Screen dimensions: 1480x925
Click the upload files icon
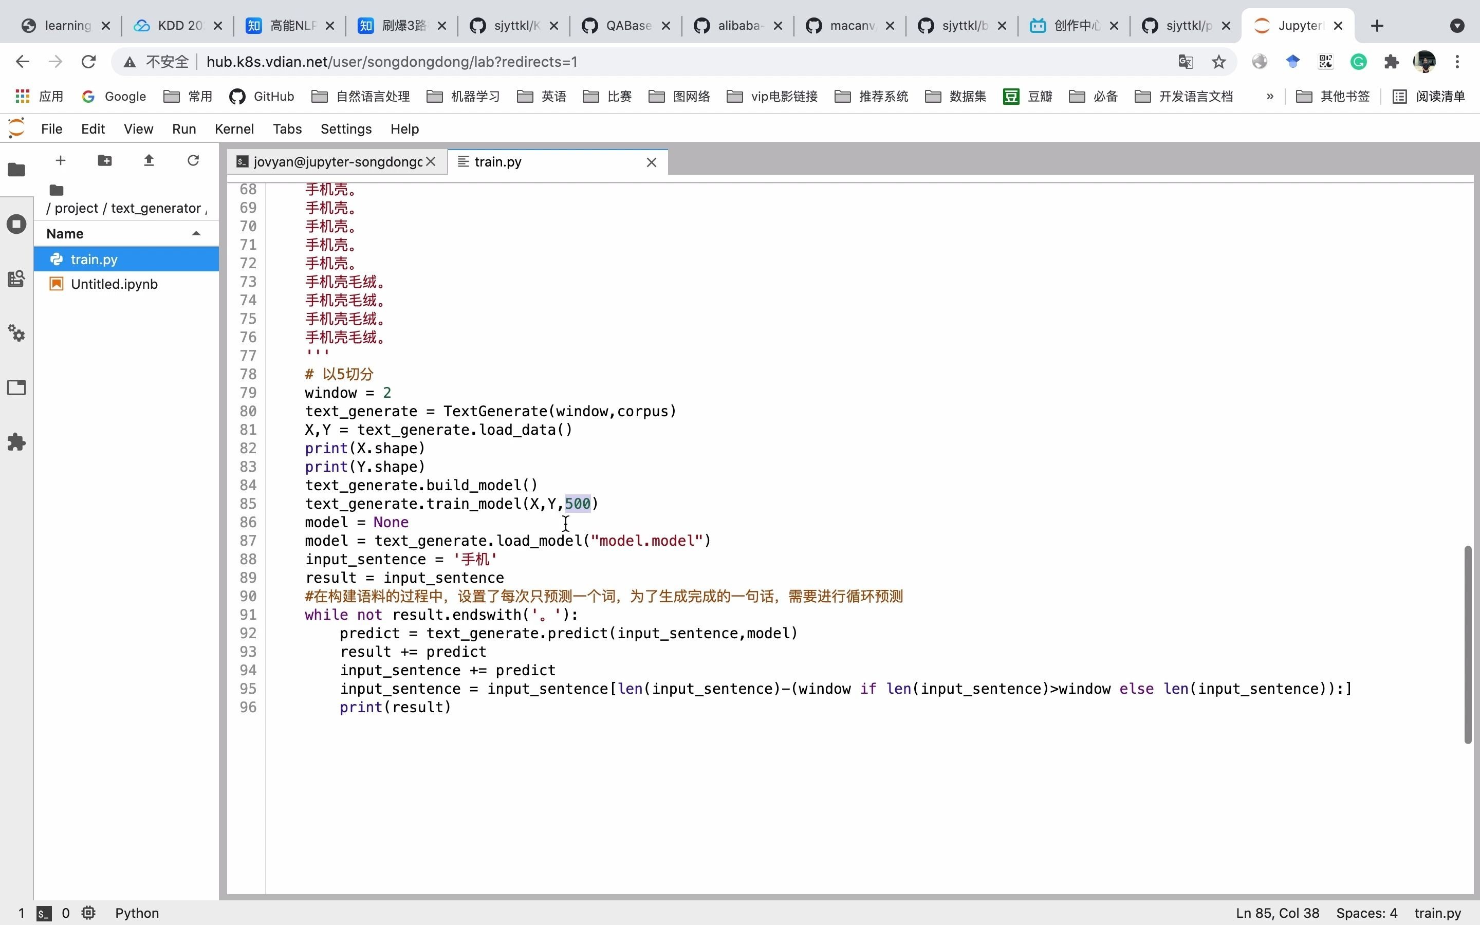[x=148, y=161]
